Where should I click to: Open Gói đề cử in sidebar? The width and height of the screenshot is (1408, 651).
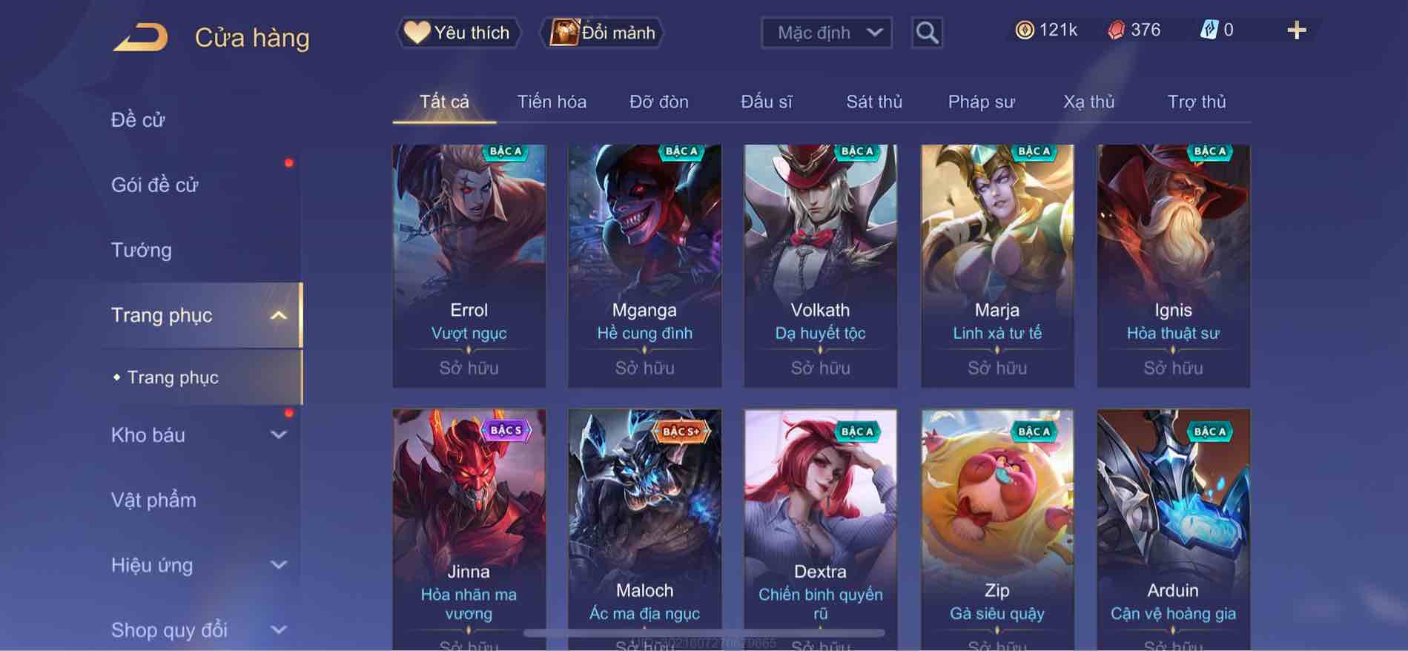coord(155,185)
